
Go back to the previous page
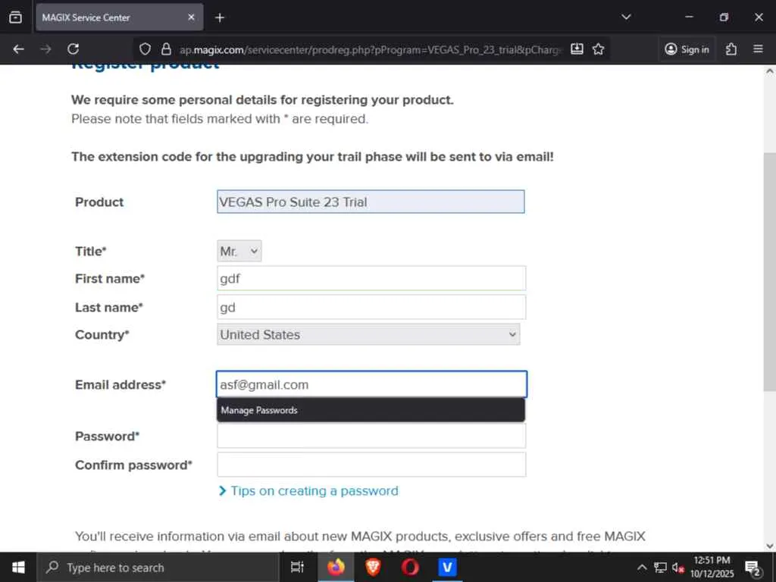18,49
